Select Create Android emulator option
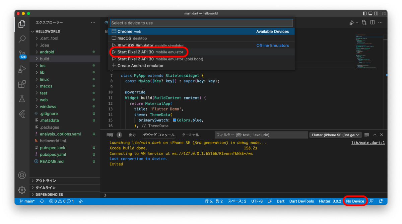This screenshot has height=224, width=402. tap(201, 66)
